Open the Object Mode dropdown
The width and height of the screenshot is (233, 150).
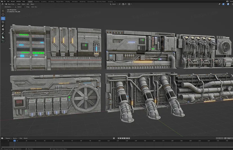coord(10,4)
